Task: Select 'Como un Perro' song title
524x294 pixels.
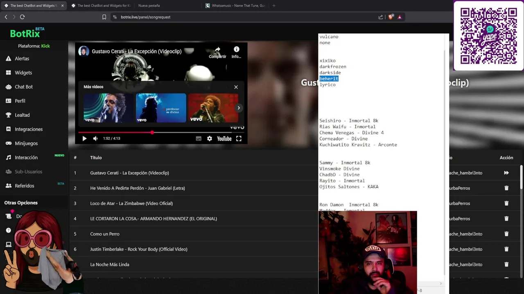Action: tap(105, 234)
